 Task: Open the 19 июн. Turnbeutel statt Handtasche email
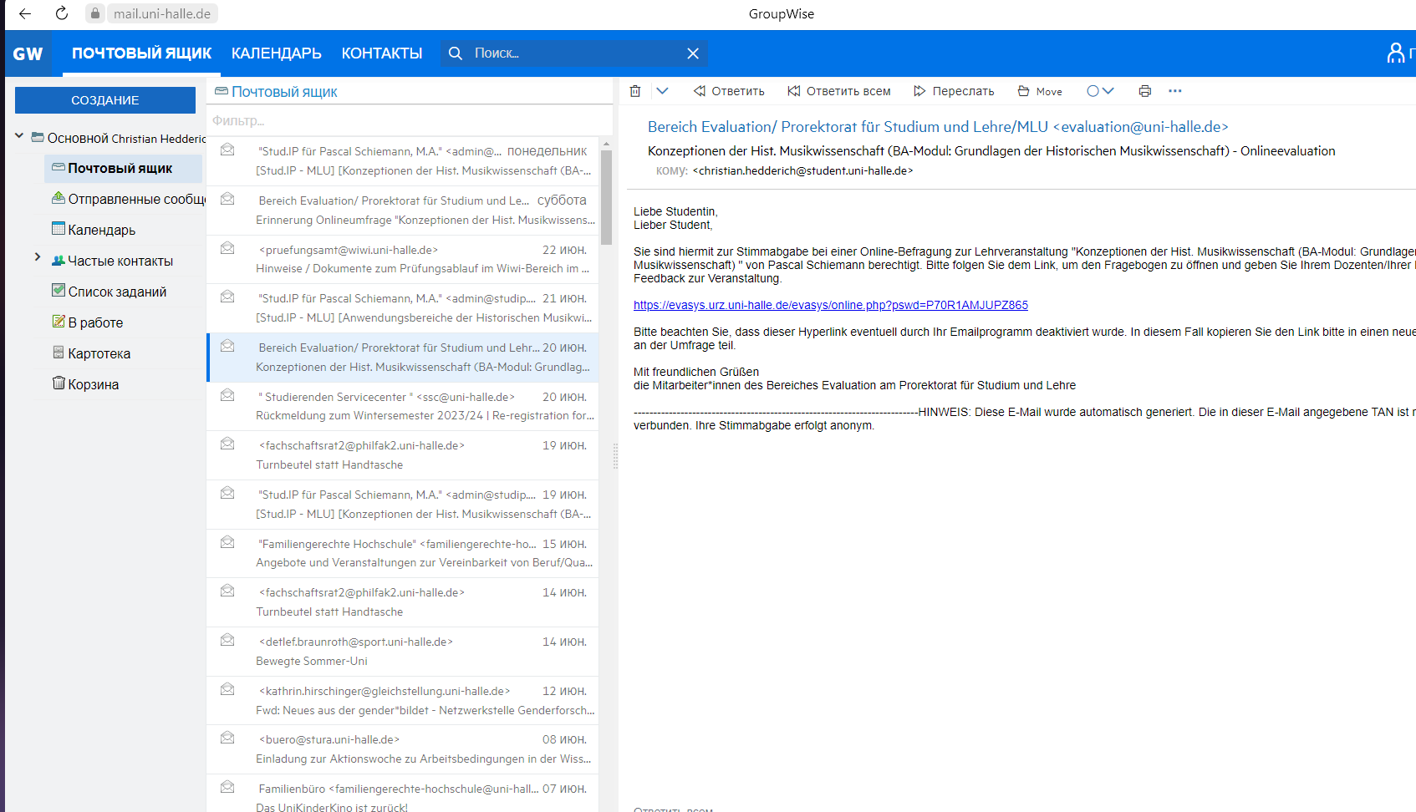point(402,455)
